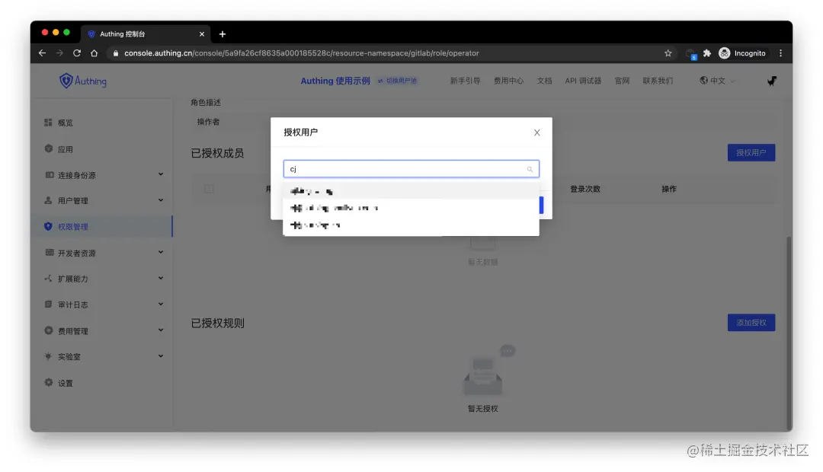Click the 权限管理 shield icon
823x472 pixels.
click(48, 226)
